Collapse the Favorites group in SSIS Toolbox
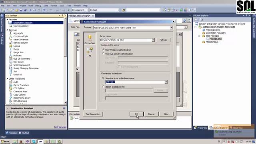This screenshot has height=144, width=256. [7, 20]
